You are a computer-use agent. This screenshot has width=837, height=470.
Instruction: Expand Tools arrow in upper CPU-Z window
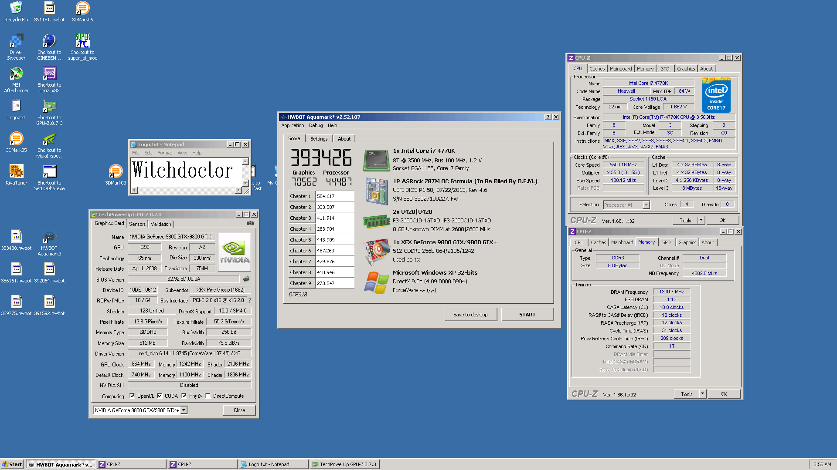pos(701,220)
